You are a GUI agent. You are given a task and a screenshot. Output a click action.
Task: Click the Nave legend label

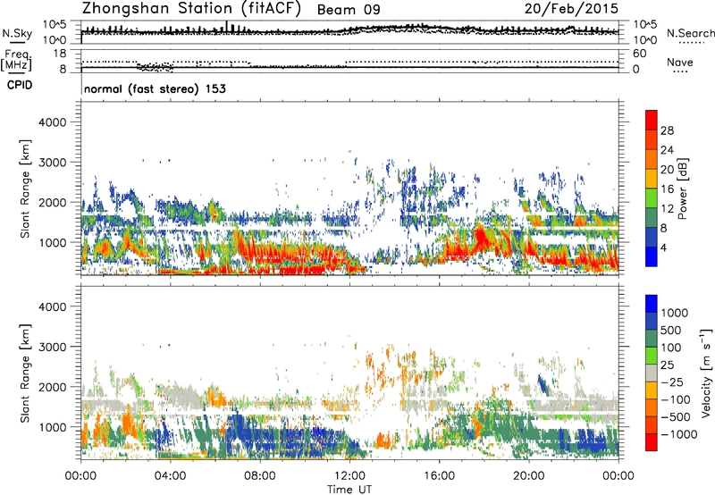680,62
